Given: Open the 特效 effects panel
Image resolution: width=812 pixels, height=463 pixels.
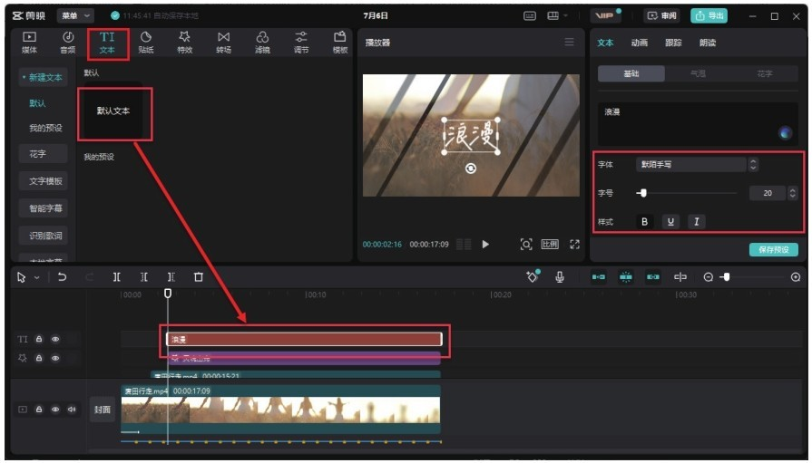Looking at the screenshot, I should (x=185, y=43).
